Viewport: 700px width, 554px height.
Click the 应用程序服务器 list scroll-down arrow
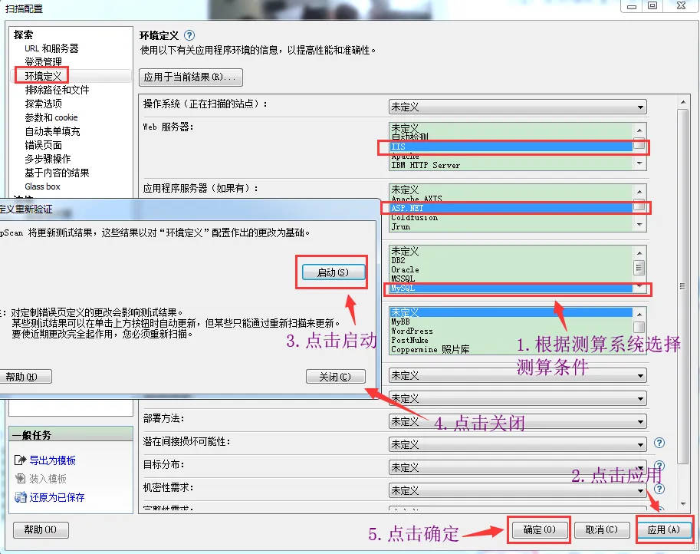tap(639, 225)
